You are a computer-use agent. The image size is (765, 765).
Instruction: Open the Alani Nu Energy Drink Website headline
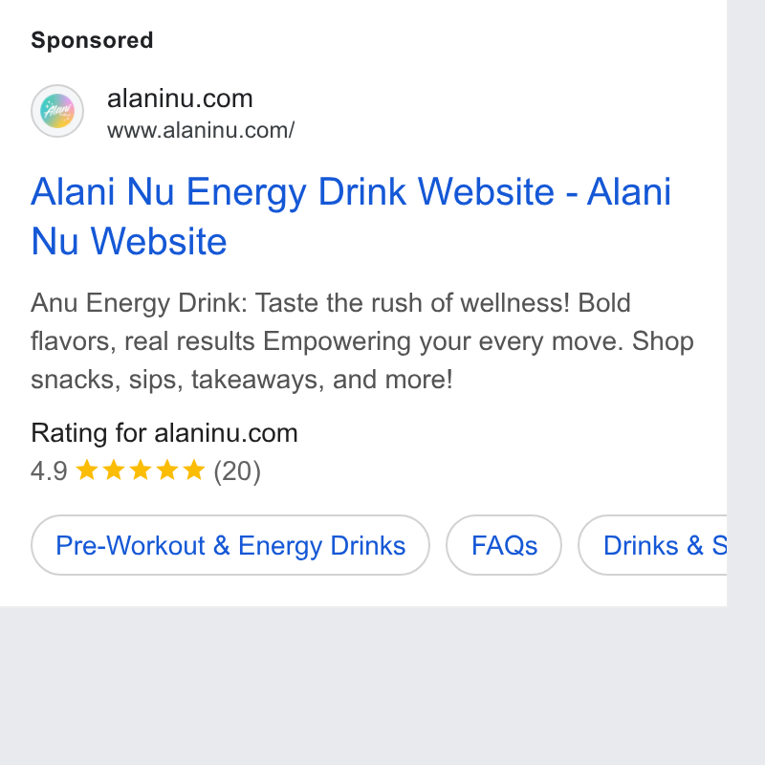tap(351, 216)
